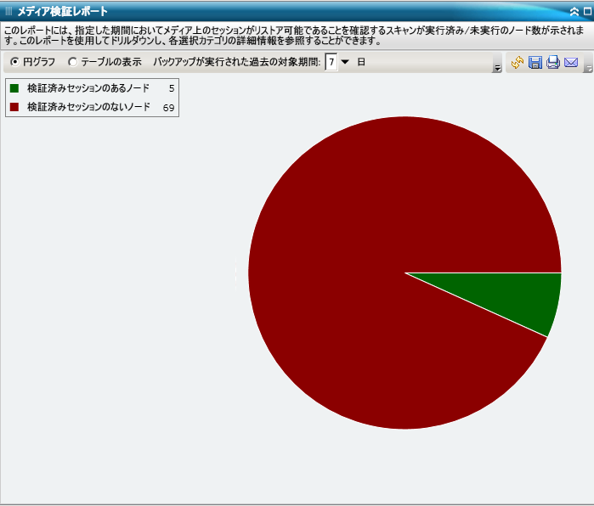Click the refresh report icon
Screen dimensions: 594x506
(x=518, y=62)
